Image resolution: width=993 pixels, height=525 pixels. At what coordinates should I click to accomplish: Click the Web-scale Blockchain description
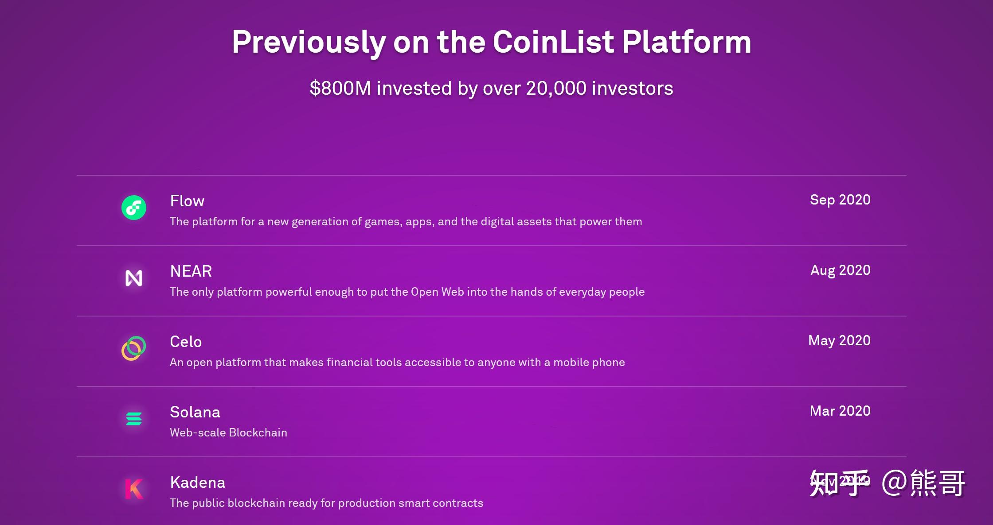pos(228,432)
